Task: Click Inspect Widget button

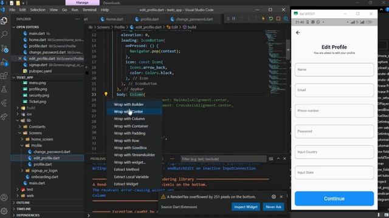Action: coord(246,207)
